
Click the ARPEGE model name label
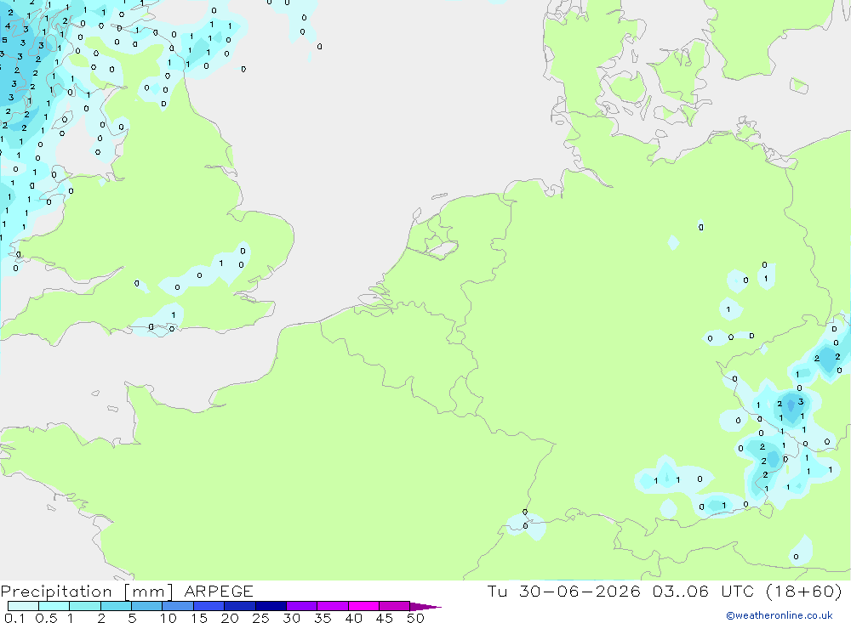coord(219,592)
